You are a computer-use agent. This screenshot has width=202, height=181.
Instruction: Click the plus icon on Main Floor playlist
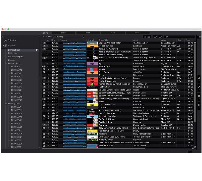[x=37, y=50]
